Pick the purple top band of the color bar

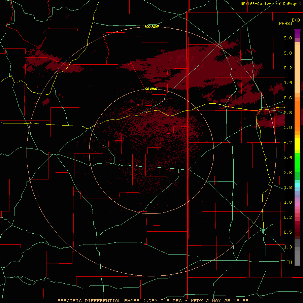pyautogui.click(x=297, y=34)
